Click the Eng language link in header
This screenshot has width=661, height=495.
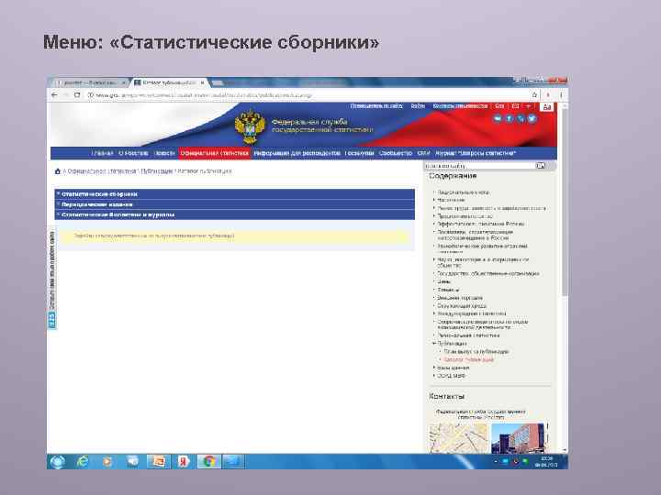click(x=499, y=106)
